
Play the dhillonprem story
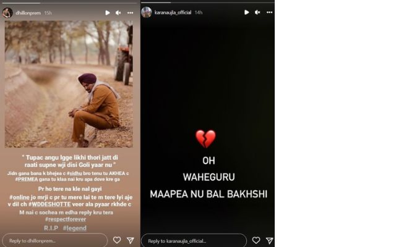click(108, 12)
